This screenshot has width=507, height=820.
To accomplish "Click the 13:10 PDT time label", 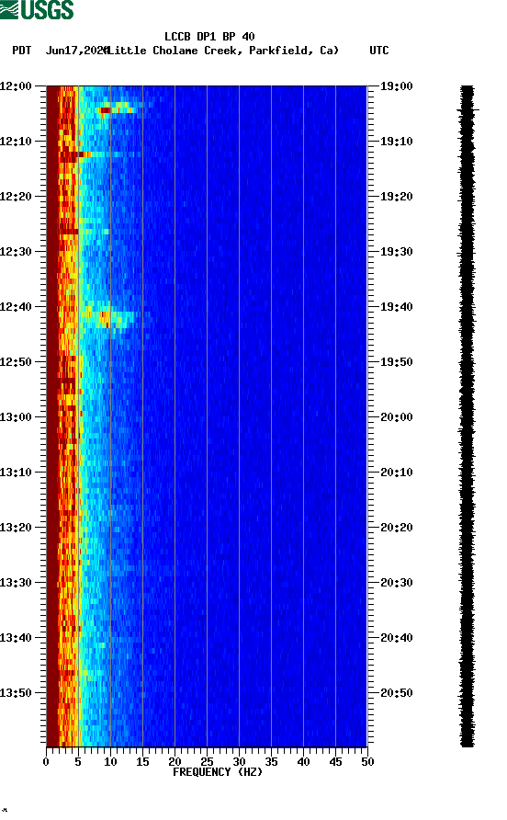I will pos(16,473).
